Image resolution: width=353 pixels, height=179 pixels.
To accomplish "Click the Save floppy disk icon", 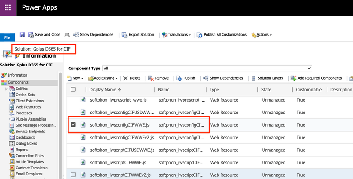I will pos(22,35).
